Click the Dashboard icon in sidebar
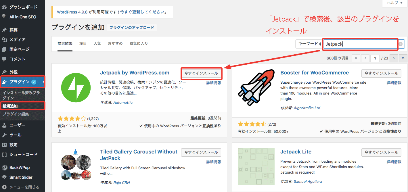This screenshot has height=192, width=408. (4, 7)
